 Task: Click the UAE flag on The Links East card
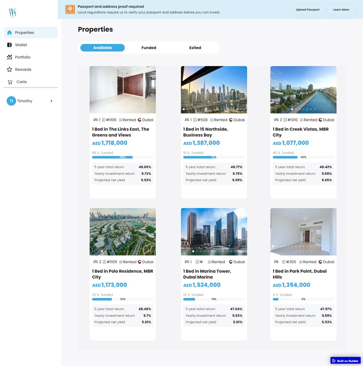[x=139, y=120]
